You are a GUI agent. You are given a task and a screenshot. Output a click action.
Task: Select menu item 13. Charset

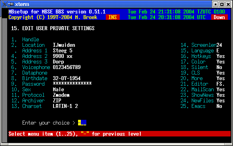[x=27, y=106]
